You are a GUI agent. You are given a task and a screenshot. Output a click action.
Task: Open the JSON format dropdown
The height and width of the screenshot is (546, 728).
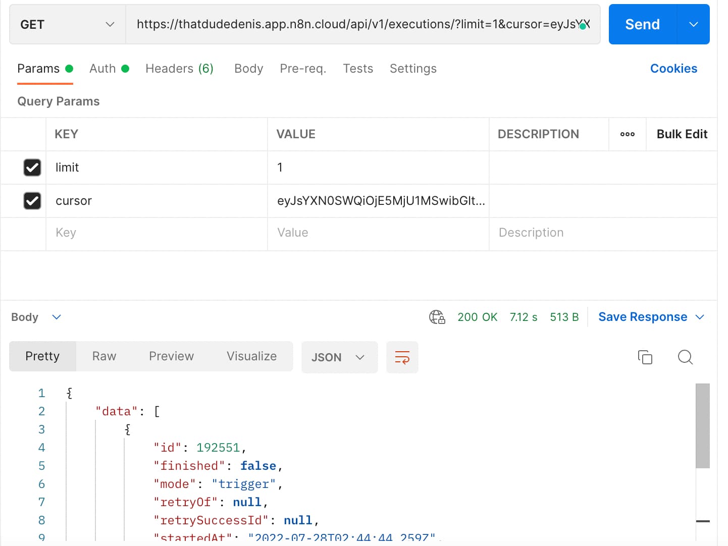[x=339, y=357]
